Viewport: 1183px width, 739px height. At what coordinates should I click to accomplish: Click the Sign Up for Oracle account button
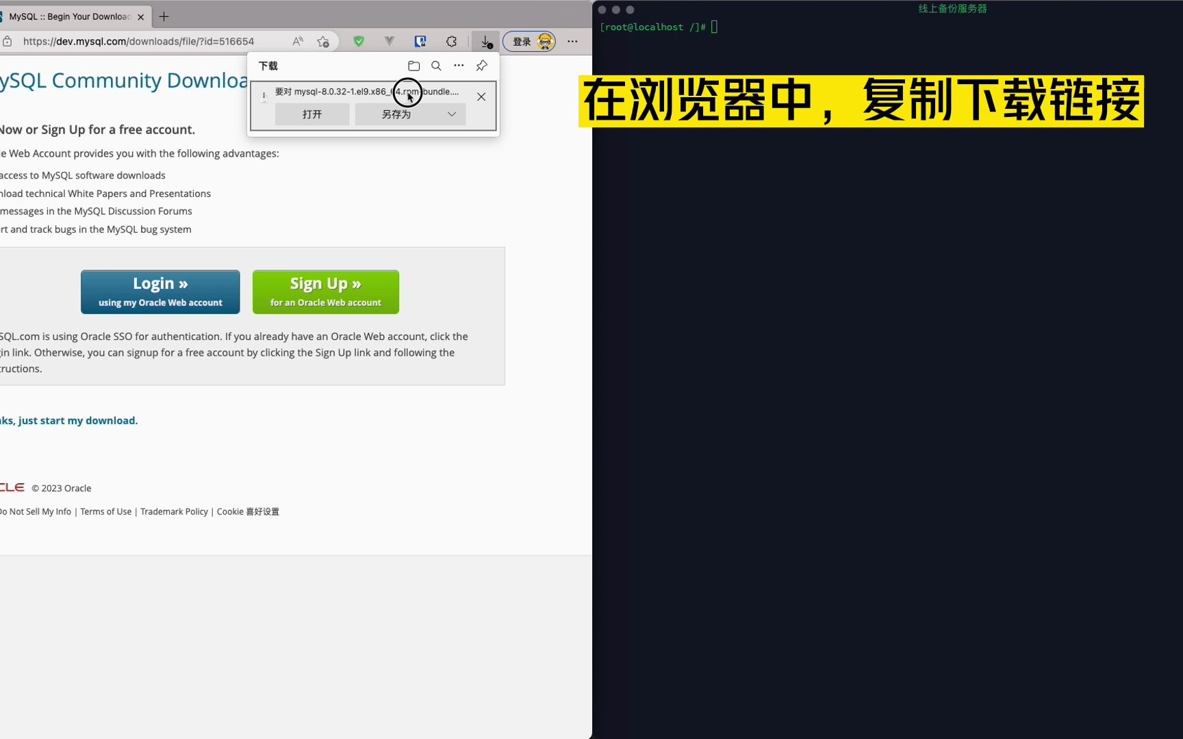325,291
